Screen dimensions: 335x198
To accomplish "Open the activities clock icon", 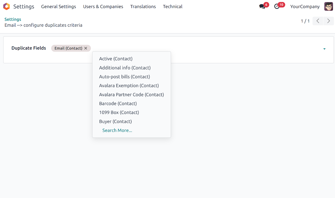I will (x=277, y=7).
